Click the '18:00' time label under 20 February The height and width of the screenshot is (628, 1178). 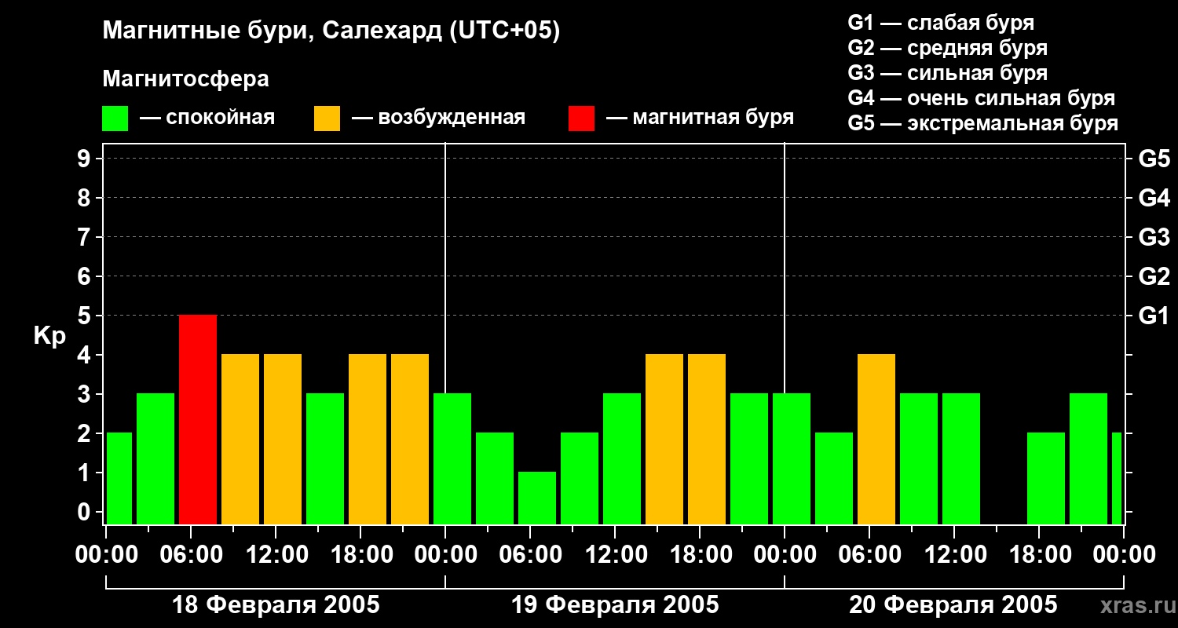click(x=1039, y=555)
